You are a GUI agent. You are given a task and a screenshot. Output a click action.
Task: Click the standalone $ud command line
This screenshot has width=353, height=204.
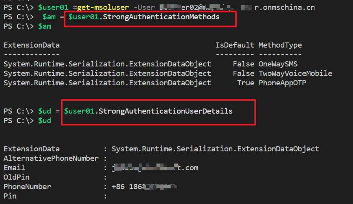(x=44, y=121)
